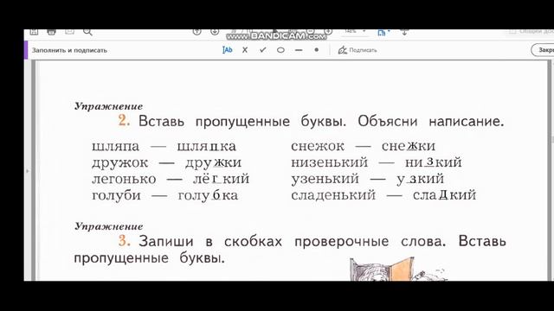Image resolution: width=554 pixels, height=311 pixels.
Task: Go to the next page (down arrow)
Action: pos(215,32)
